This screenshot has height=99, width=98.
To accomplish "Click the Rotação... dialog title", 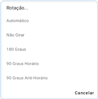I will [x=17, y=8].
